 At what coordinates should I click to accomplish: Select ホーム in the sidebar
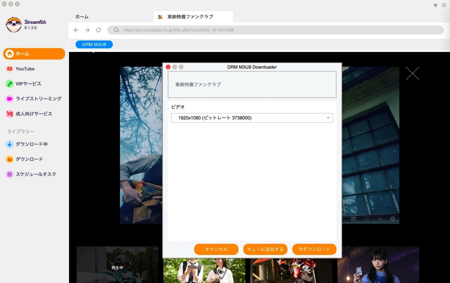pos(34,54)
